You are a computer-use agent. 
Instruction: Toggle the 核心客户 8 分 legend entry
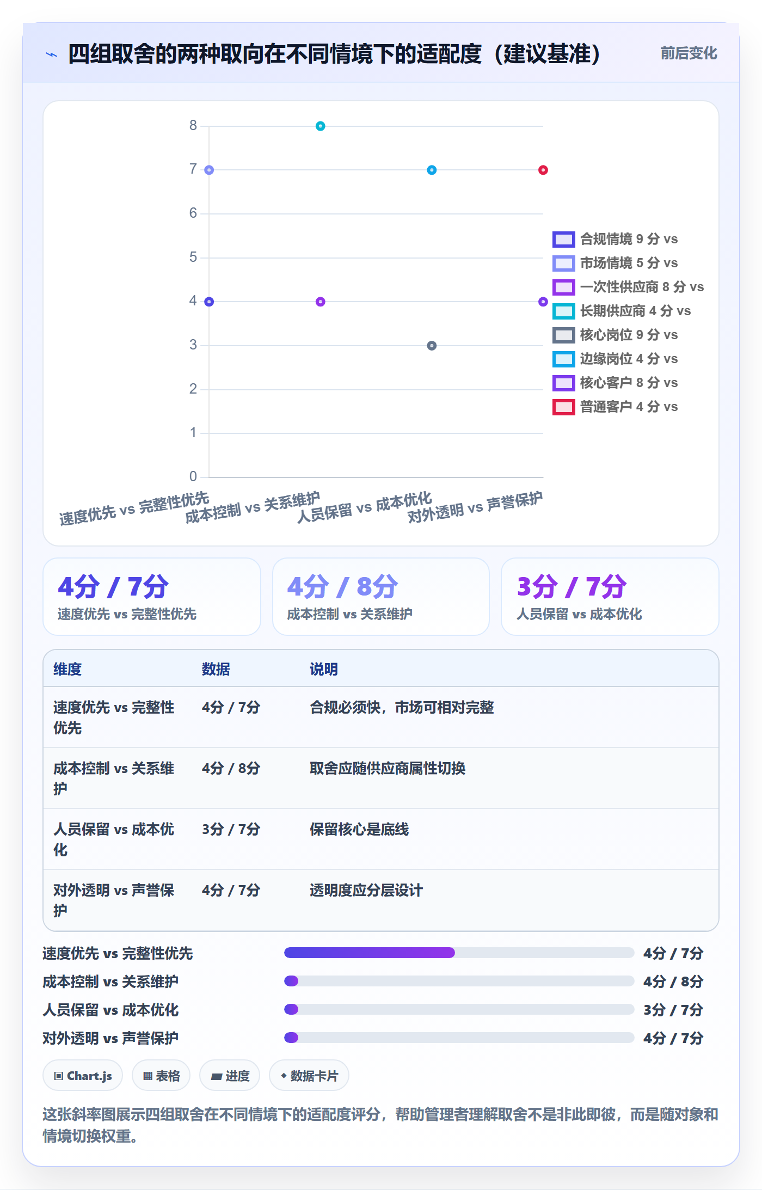[x=615, y=383]
